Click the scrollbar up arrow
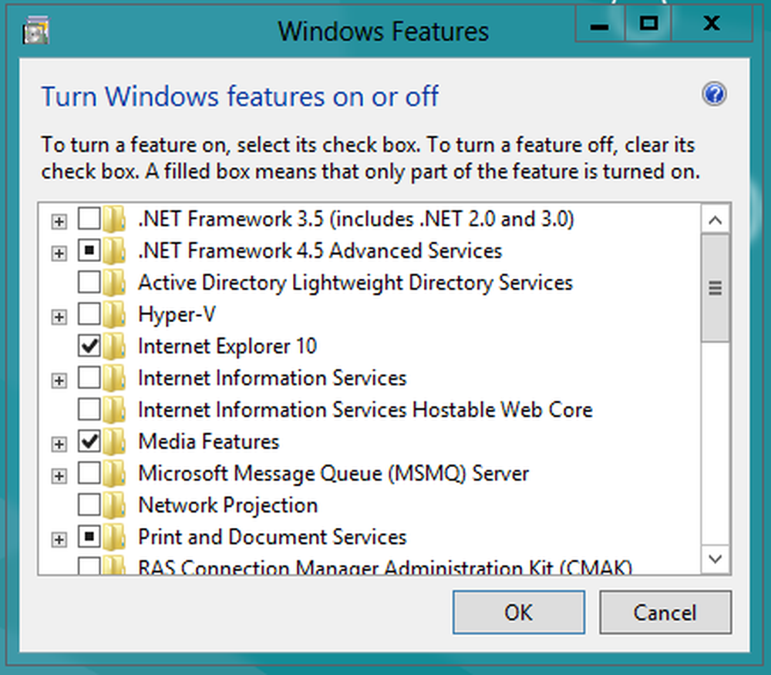 (715, 221)
